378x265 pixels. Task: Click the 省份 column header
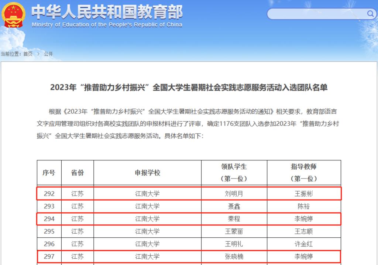pos(77,173)
